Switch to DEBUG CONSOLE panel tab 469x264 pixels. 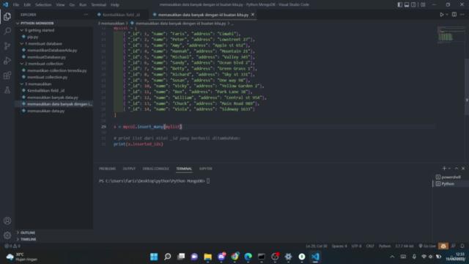tap(156, 169)
